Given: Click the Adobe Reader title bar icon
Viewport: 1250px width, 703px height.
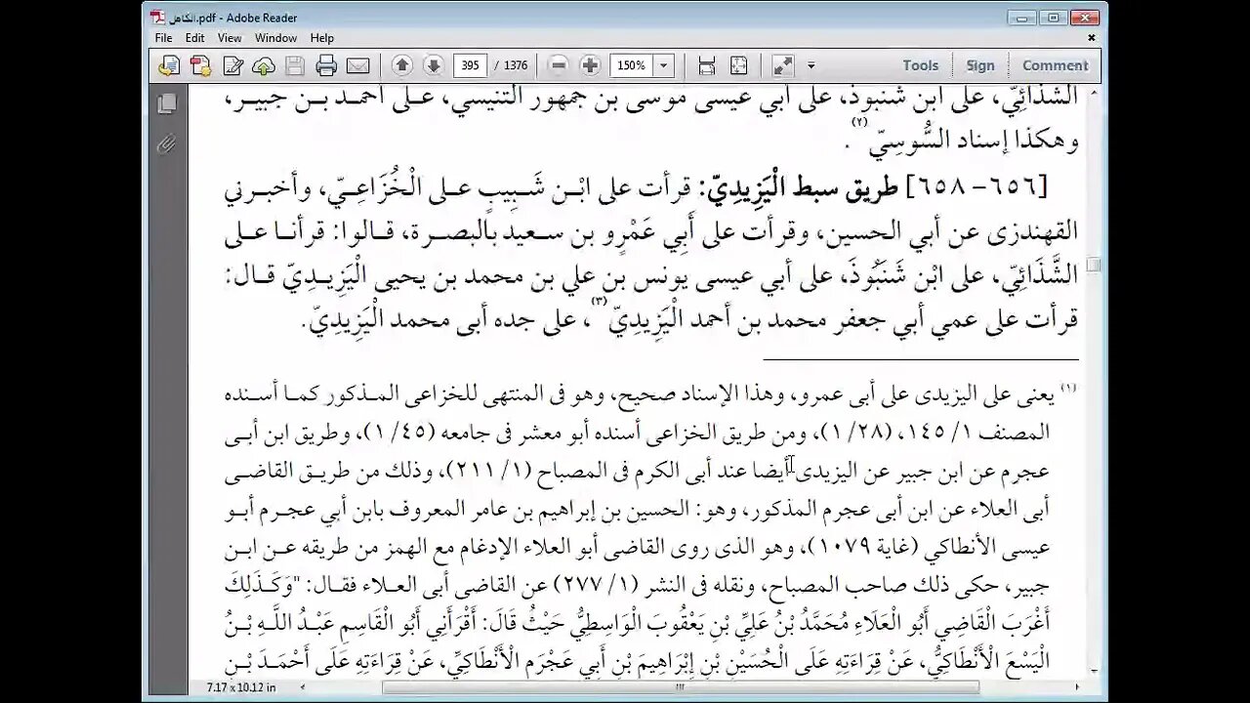Looking at the screenshot, I should (157, 18).
